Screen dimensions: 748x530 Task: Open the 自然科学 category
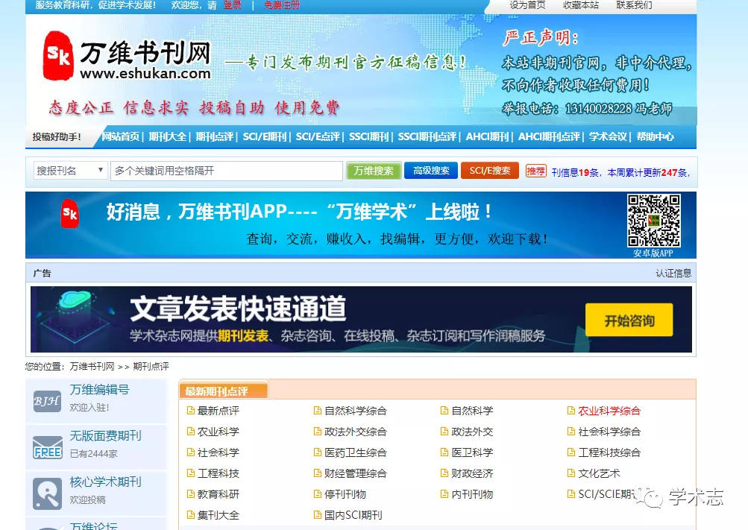[472, 411]
